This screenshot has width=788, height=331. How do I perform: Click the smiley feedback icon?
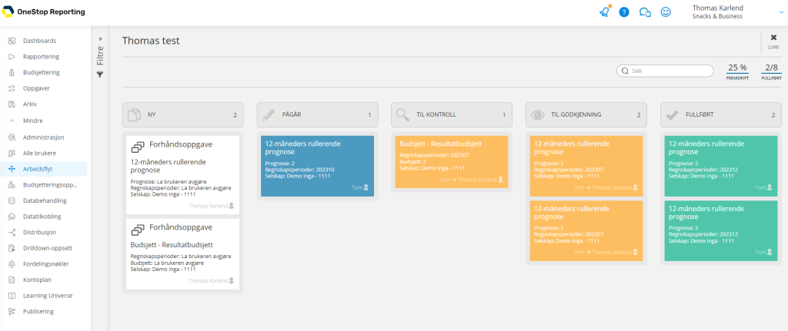[x=666, y=12]
